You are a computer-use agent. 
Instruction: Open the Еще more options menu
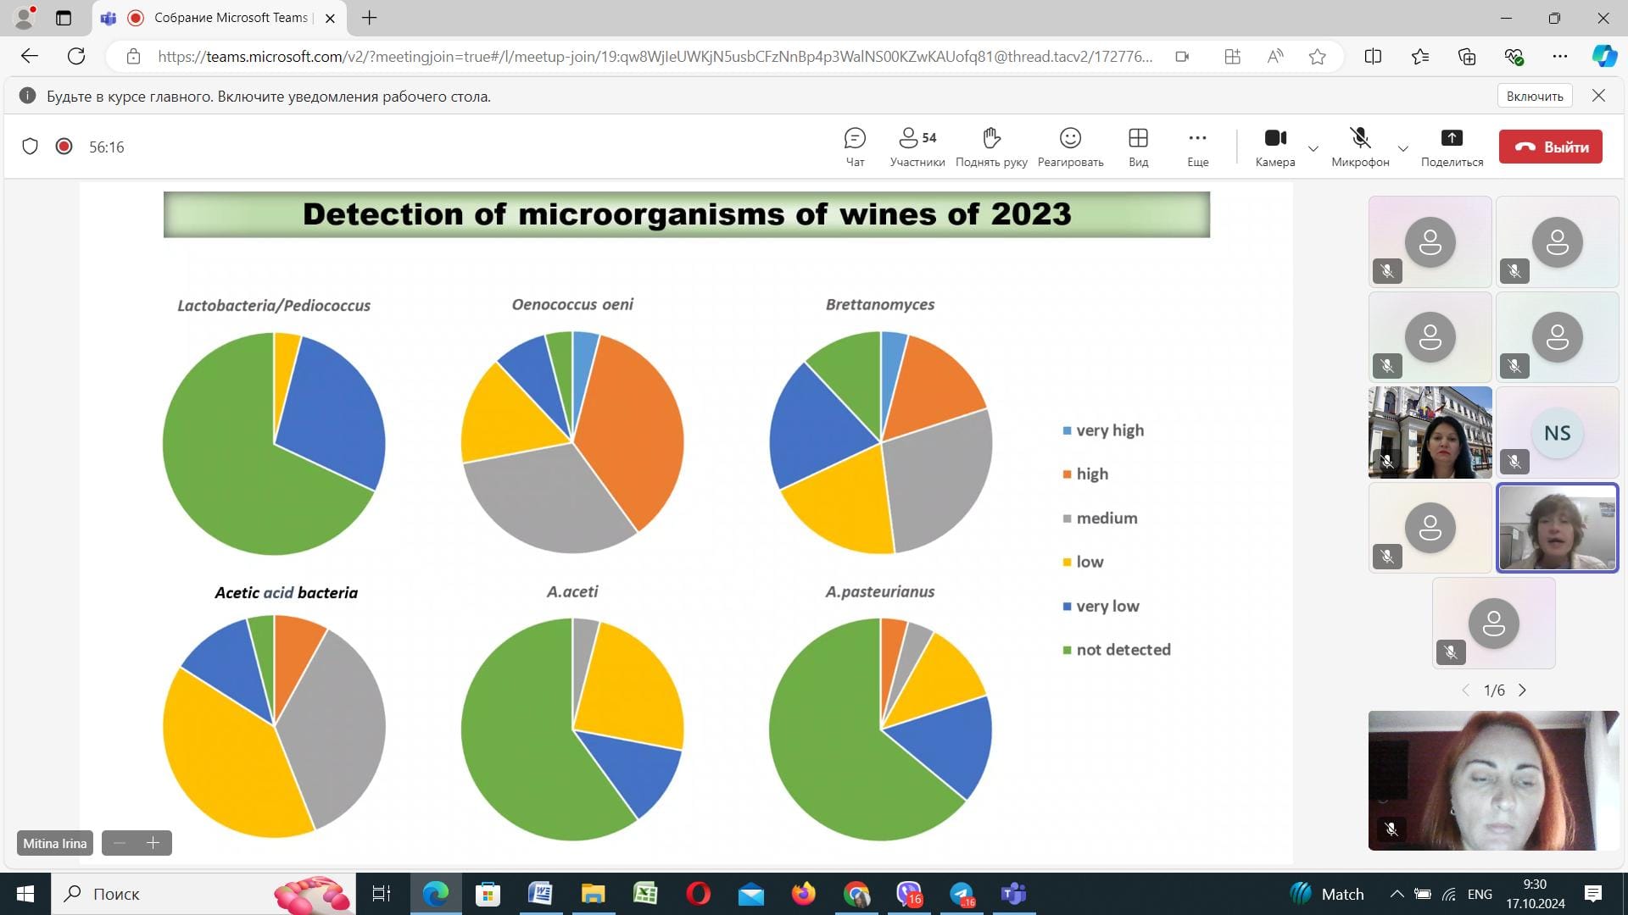[1197, 147]
